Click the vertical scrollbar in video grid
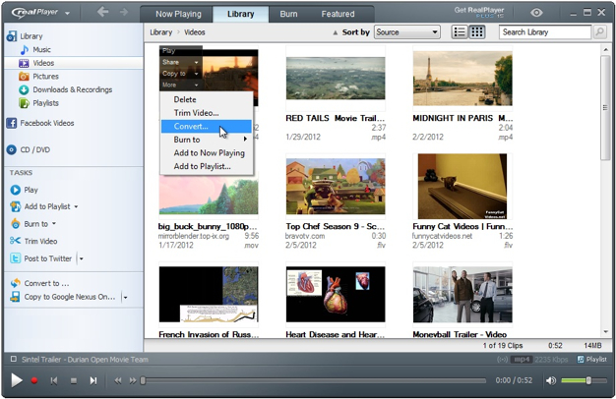The image size is (616, 399). [x=604, y=108]
